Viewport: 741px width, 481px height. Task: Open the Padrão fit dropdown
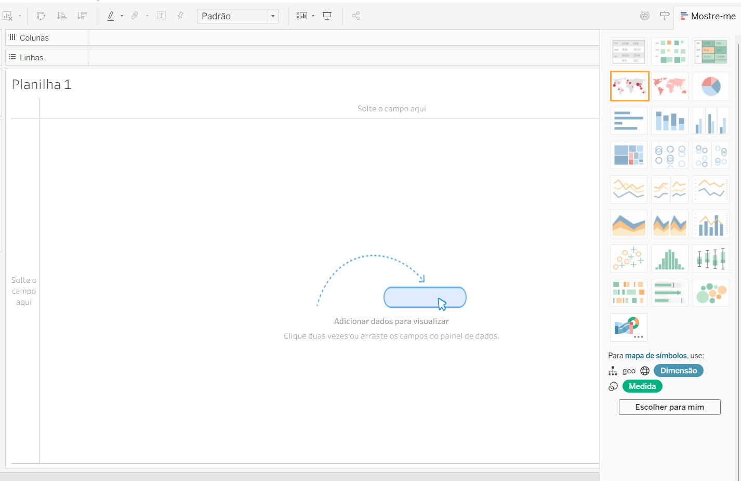click(273, 16)
